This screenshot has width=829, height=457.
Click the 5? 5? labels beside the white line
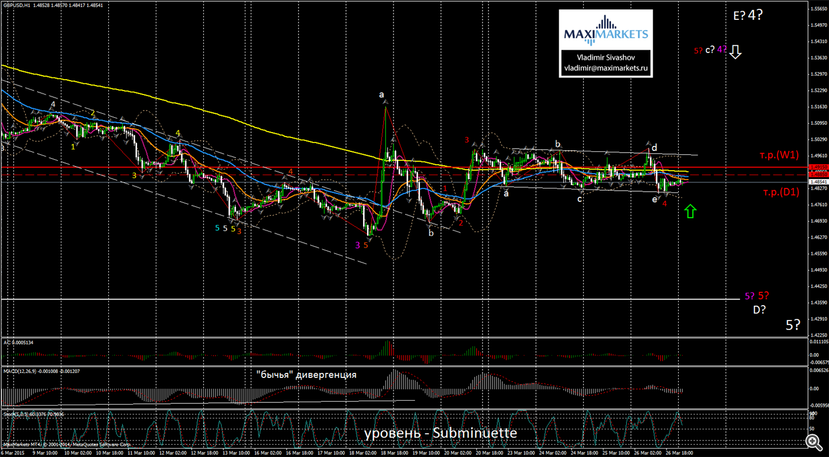[757, 296]
